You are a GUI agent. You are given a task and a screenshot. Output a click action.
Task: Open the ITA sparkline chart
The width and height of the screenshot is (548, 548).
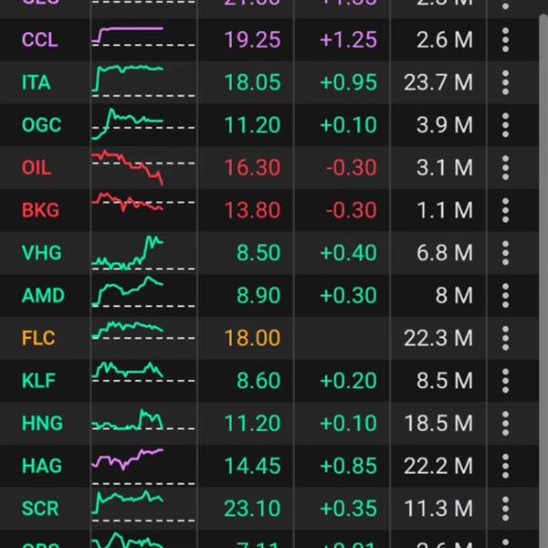click(143, 80)
